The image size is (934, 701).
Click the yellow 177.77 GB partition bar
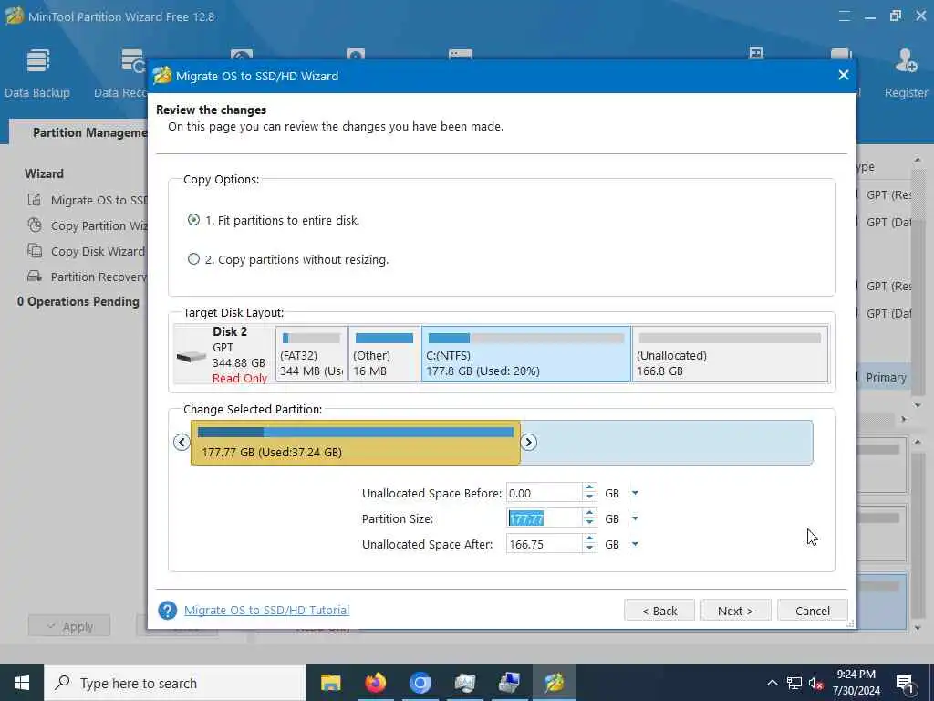(x=356, y=443)
